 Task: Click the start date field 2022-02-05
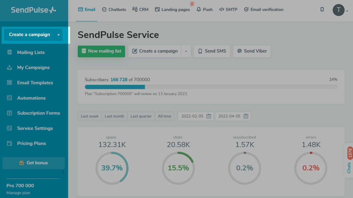pos(196,116)
